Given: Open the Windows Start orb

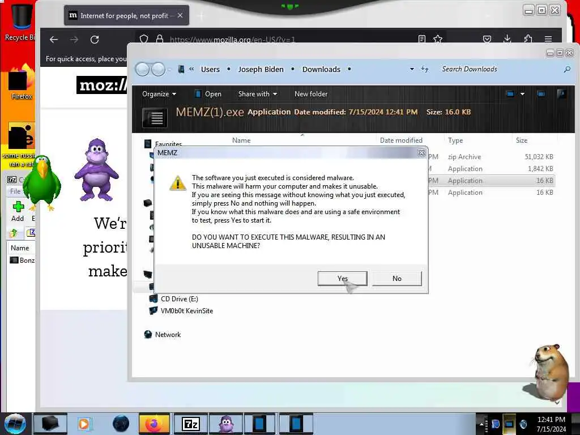Looking at the screenshot, I should (15, 424).
